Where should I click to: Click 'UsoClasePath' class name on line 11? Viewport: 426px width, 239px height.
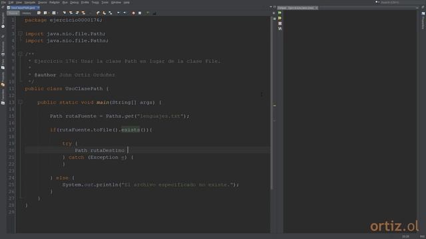(x=84, y=88)
